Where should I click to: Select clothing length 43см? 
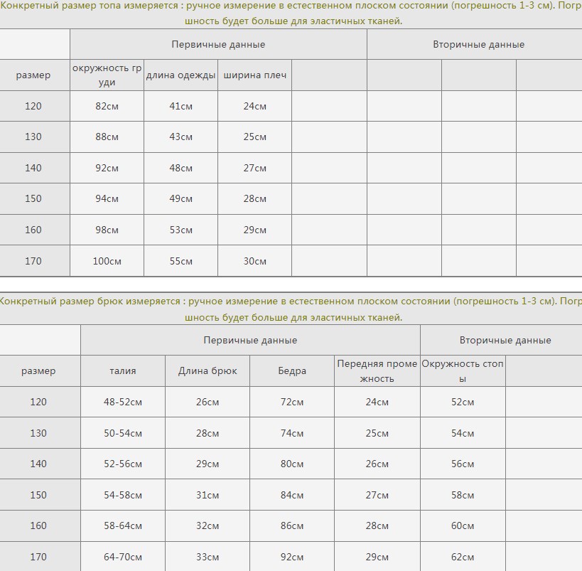click(x=180, y=137)
